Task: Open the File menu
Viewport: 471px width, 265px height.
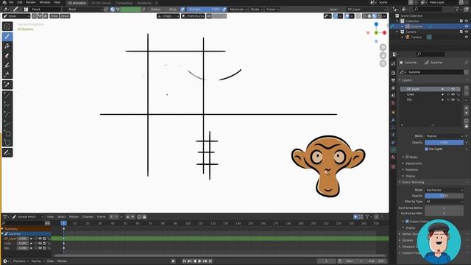Action: [11, 2]
